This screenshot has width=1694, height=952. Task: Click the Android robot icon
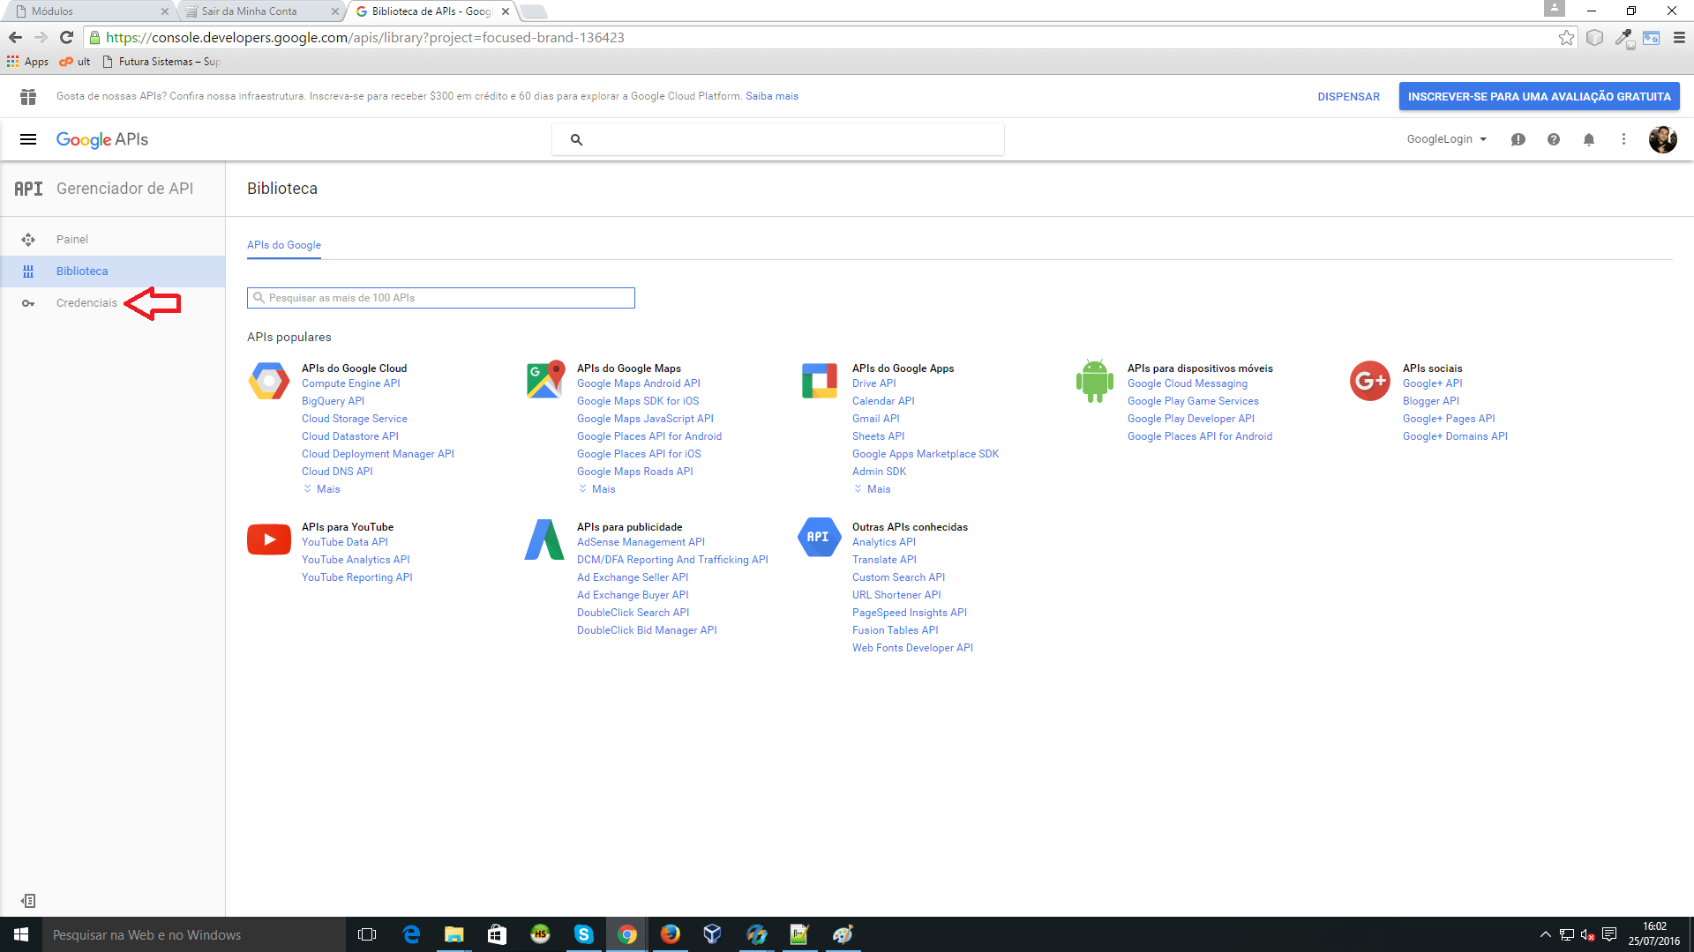(1094, 381)
